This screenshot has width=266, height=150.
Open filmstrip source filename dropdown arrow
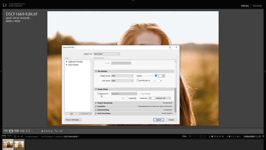[x=79, y=136]
